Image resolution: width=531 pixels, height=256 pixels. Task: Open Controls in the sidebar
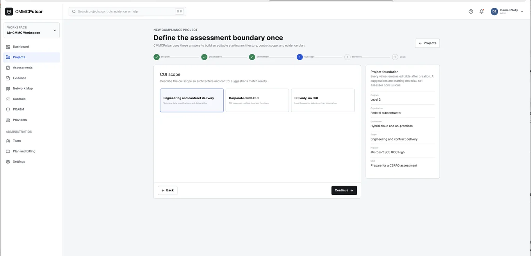(x=32, y=99)
